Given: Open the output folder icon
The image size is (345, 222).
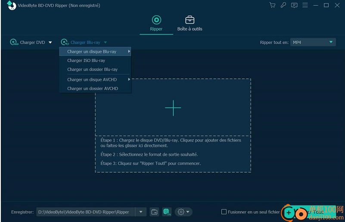Looking at the screenshot, I should click(x=155, y=212).
